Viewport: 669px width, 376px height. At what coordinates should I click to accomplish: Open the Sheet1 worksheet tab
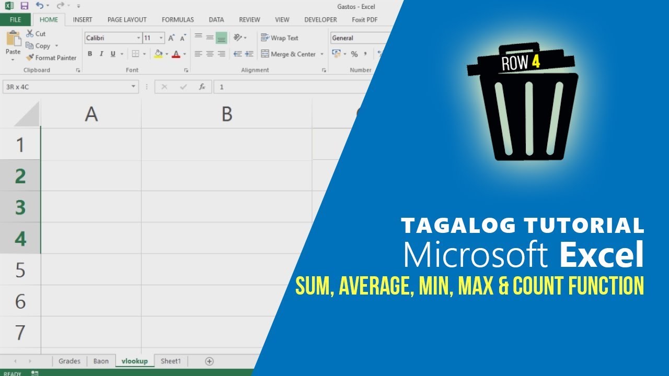(x=171, y=361)
